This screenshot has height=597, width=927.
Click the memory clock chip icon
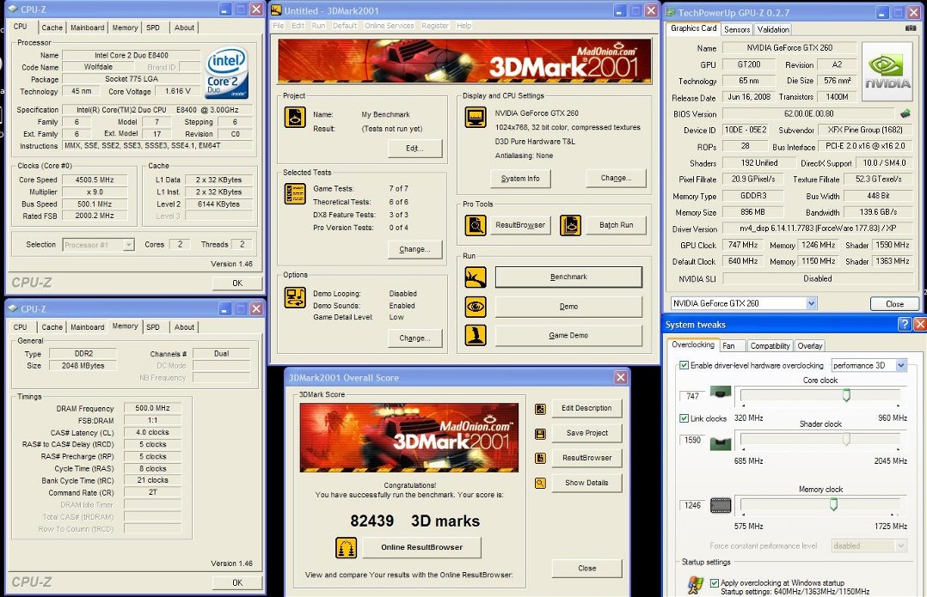(x=720, y=505)
